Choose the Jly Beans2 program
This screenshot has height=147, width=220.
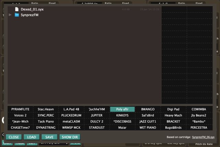(199, 115)
